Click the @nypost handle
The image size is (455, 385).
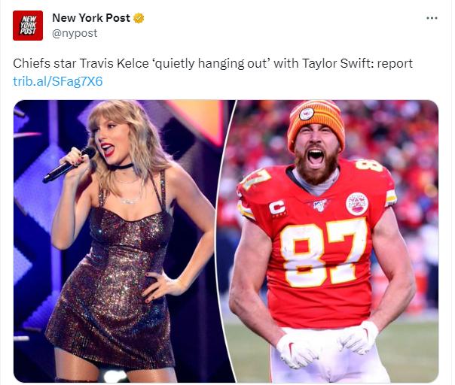tap(74, 33)
